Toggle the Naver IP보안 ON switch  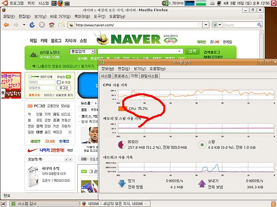click(x=68, y=77)
